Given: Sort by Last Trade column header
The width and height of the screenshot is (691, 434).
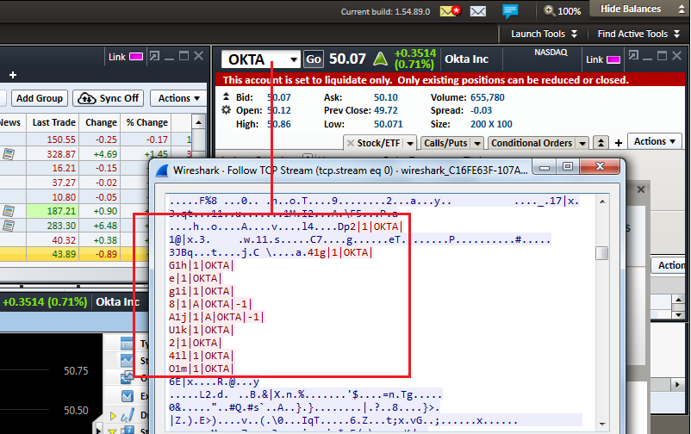Looking at the screenshot, I should pos(53,122).
